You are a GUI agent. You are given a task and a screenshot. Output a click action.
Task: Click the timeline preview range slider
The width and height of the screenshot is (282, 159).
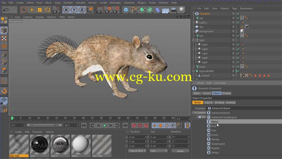[x=44, y=125]
